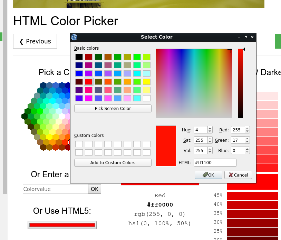
Task: Increase the Red value with its up stepper
Action: tap(247, 128)
